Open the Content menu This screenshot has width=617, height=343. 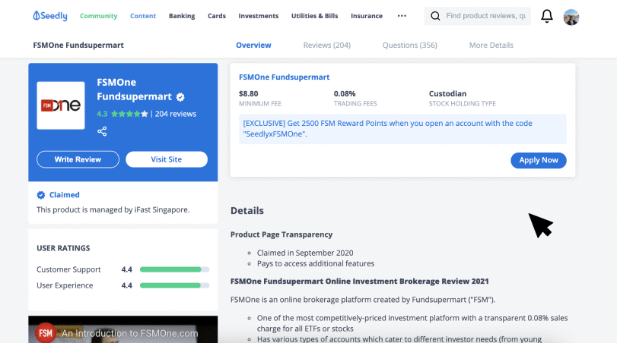143,16
